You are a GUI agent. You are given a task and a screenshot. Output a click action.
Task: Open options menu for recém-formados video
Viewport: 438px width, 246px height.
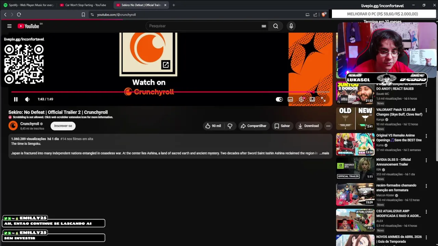(x=426, y=186)
